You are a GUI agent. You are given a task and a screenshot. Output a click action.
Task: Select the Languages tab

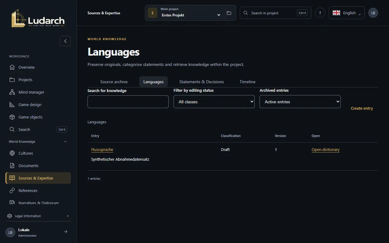(x=153, y=82)
